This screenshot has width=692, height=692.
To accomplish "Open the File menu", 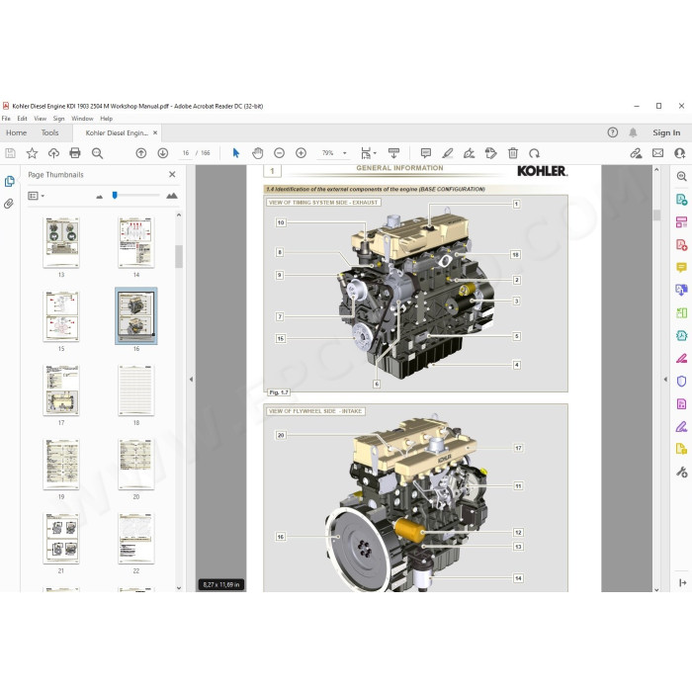I will pyautogui.click(x=6, y=119).
